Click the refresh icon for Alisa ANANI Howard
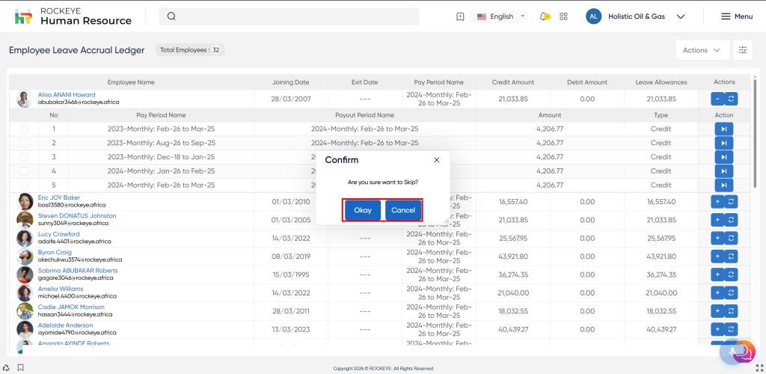 click(731, 98)
